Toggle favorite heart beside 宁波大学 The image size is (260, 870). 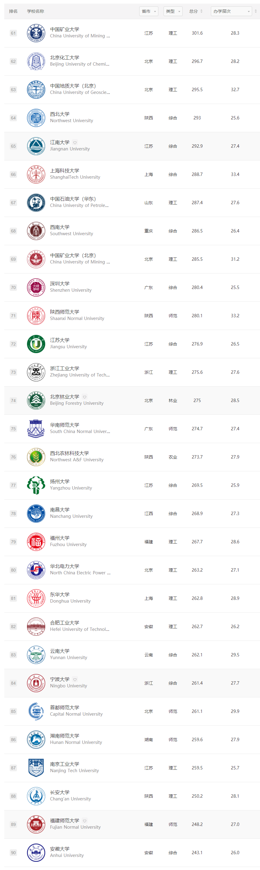(x=75, y=679)
